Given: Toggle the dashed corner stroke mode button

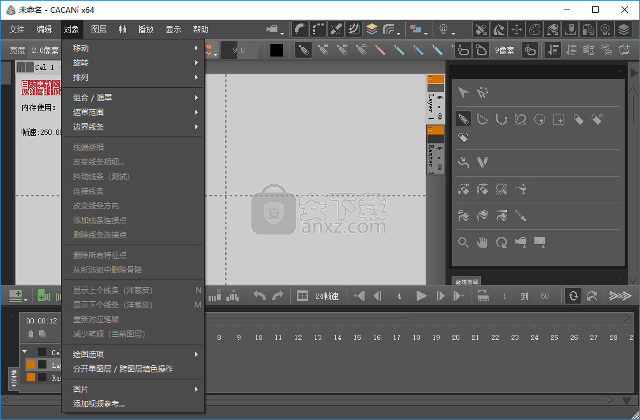Looking at the screenshot, I should 318,29.
